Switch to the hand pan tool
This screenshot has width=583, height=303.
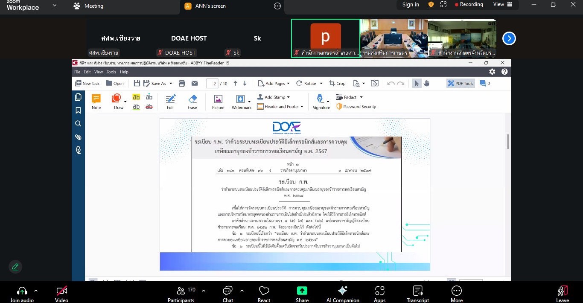click(426, 84)
